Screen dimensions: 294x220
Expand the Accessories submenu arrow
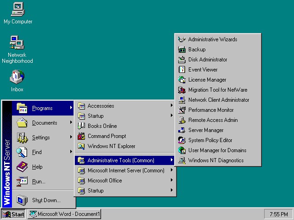171,105
